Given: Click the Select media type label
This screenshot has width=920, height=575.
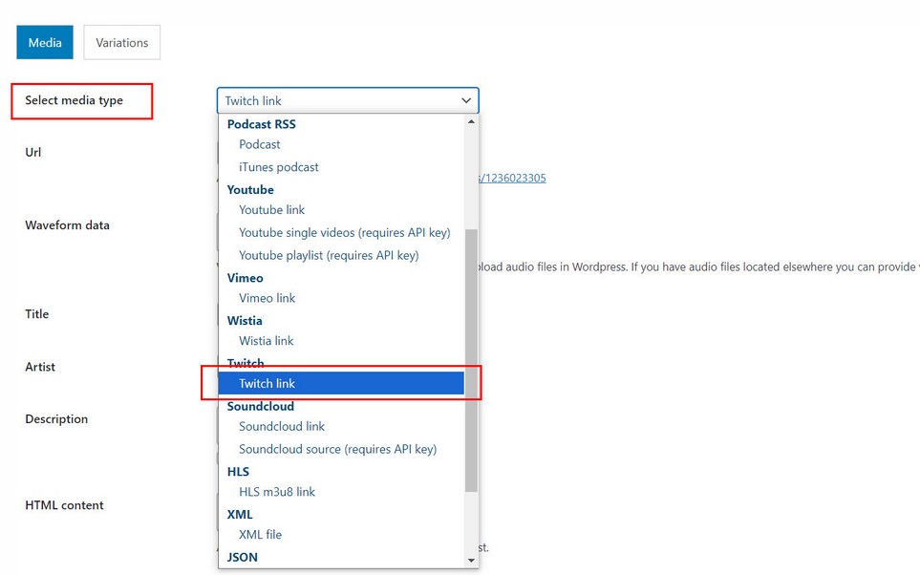Looking at the screenshot, I should [x=74, y=100].
